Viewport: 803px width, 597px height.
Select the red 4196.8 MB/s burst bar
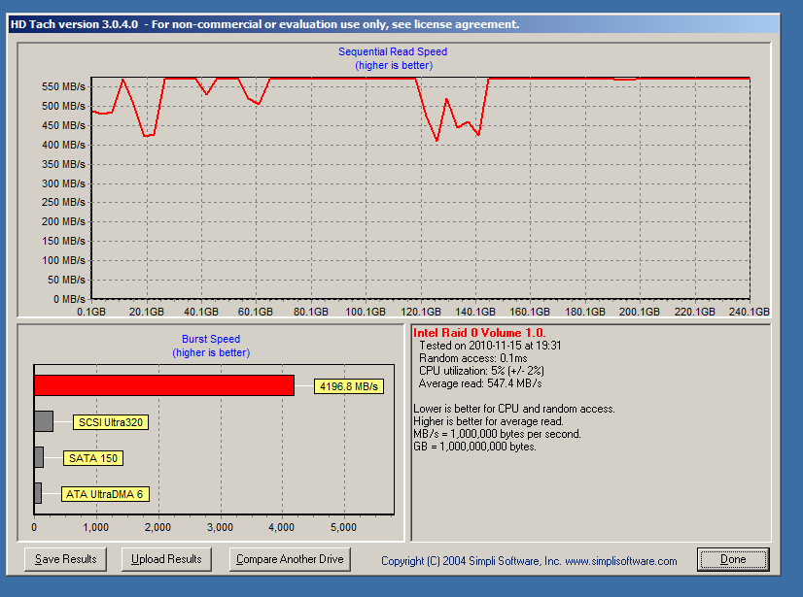pos(164,385)
